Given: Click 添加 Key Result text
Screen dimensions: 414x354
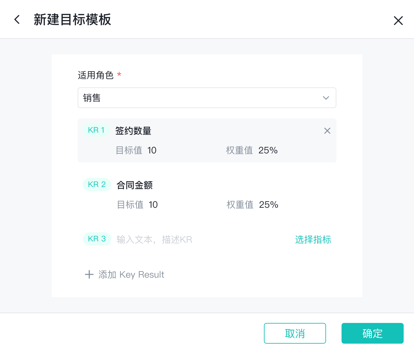Looking at the screenshot, I should click(131, 275).
